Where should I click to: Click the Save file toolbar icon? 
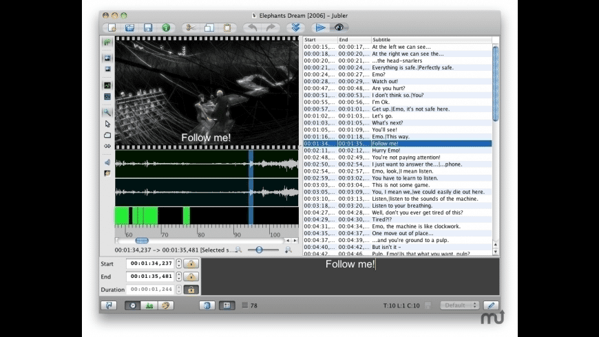[147, 28]
